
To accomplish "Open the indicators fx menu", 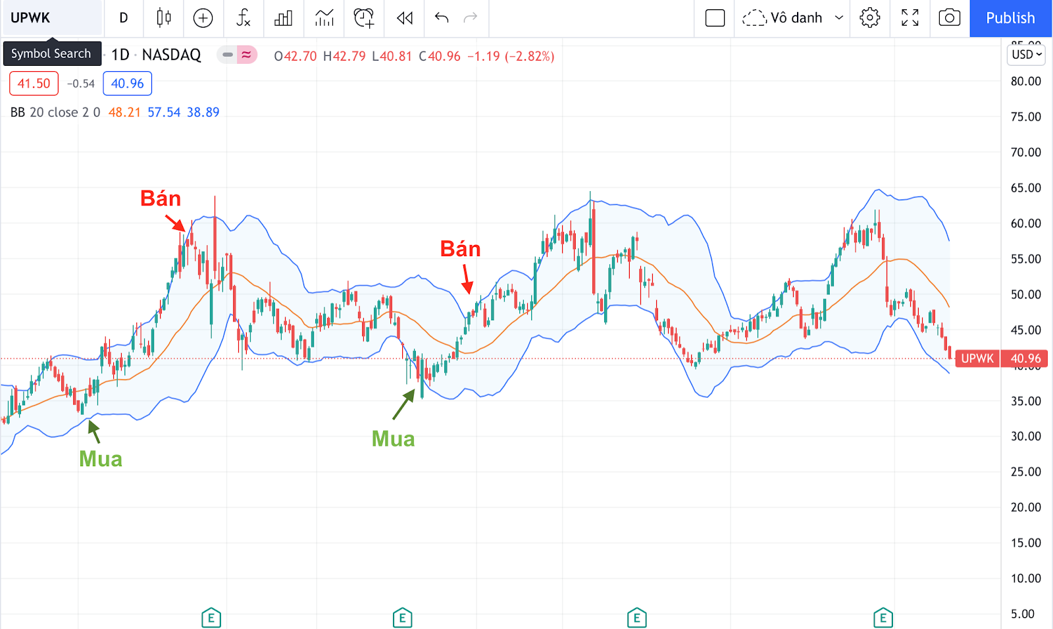I will [x=244, y=18].
